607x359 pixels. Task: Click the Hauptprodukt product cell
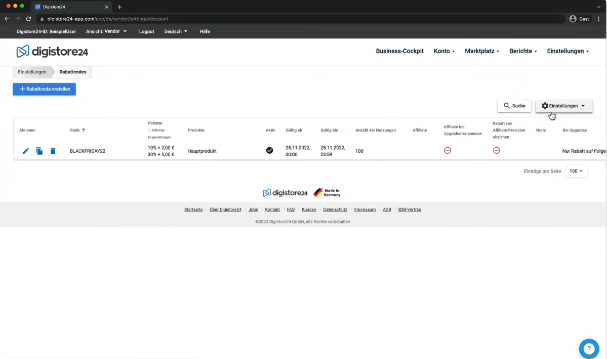(202, 151)
